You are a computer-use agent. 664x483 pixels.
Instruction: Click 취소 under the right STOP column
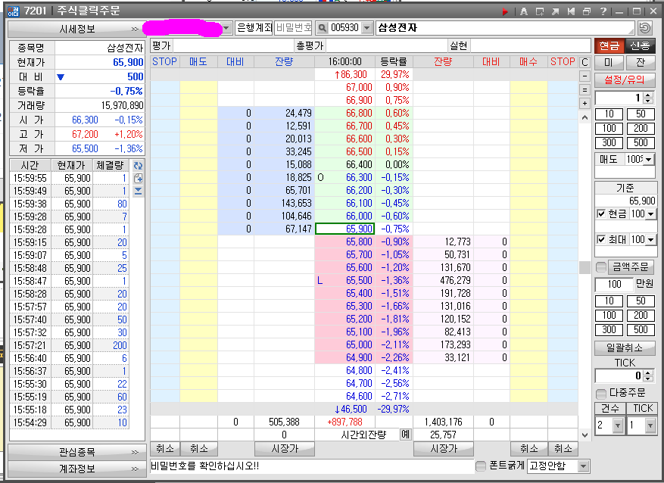(x=563, y=449)
